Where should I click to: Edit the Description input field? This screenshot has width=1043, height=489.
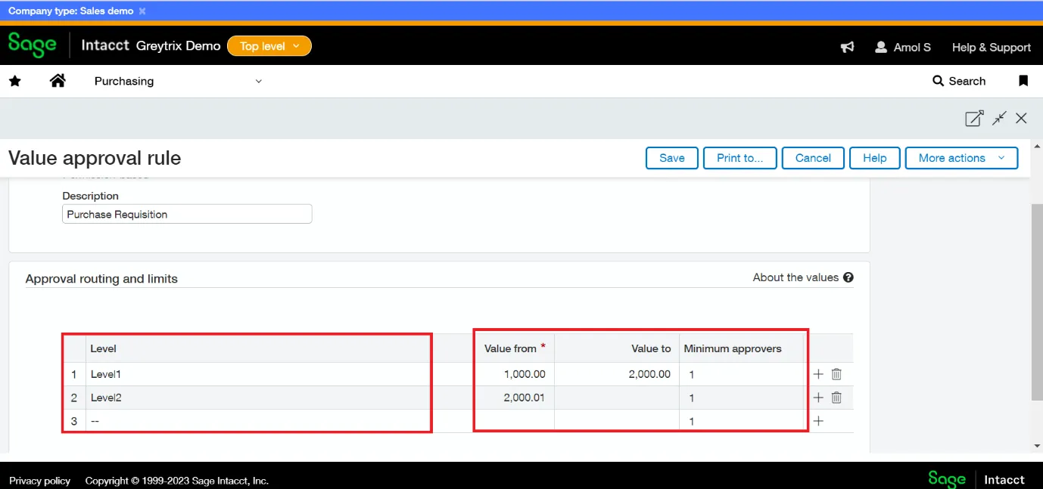187,215
